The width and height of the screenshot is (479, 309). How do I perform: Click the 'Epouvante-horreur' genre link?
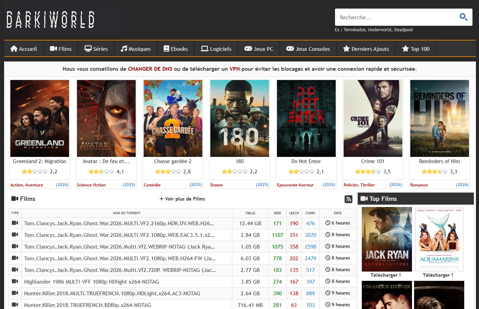tap(296, 185)
